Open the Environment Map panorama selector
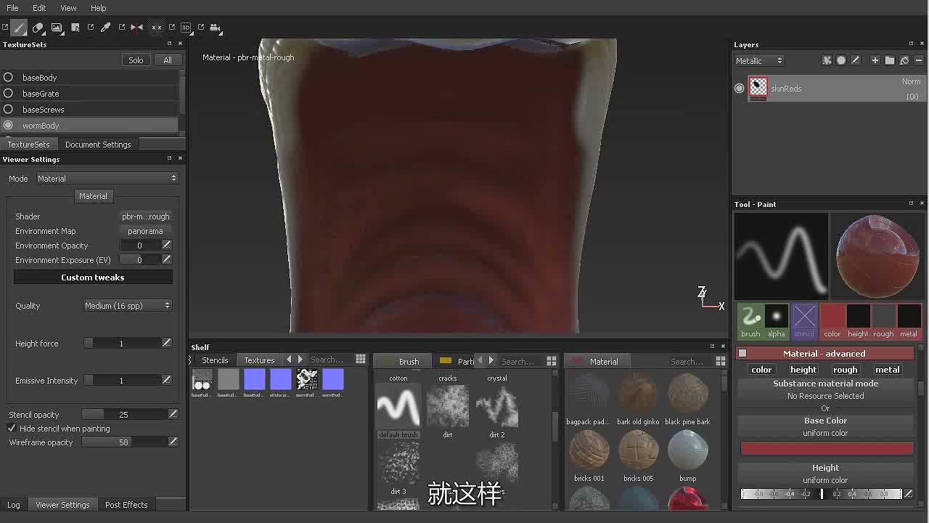 pyautogui.click(x=145, y=231)
